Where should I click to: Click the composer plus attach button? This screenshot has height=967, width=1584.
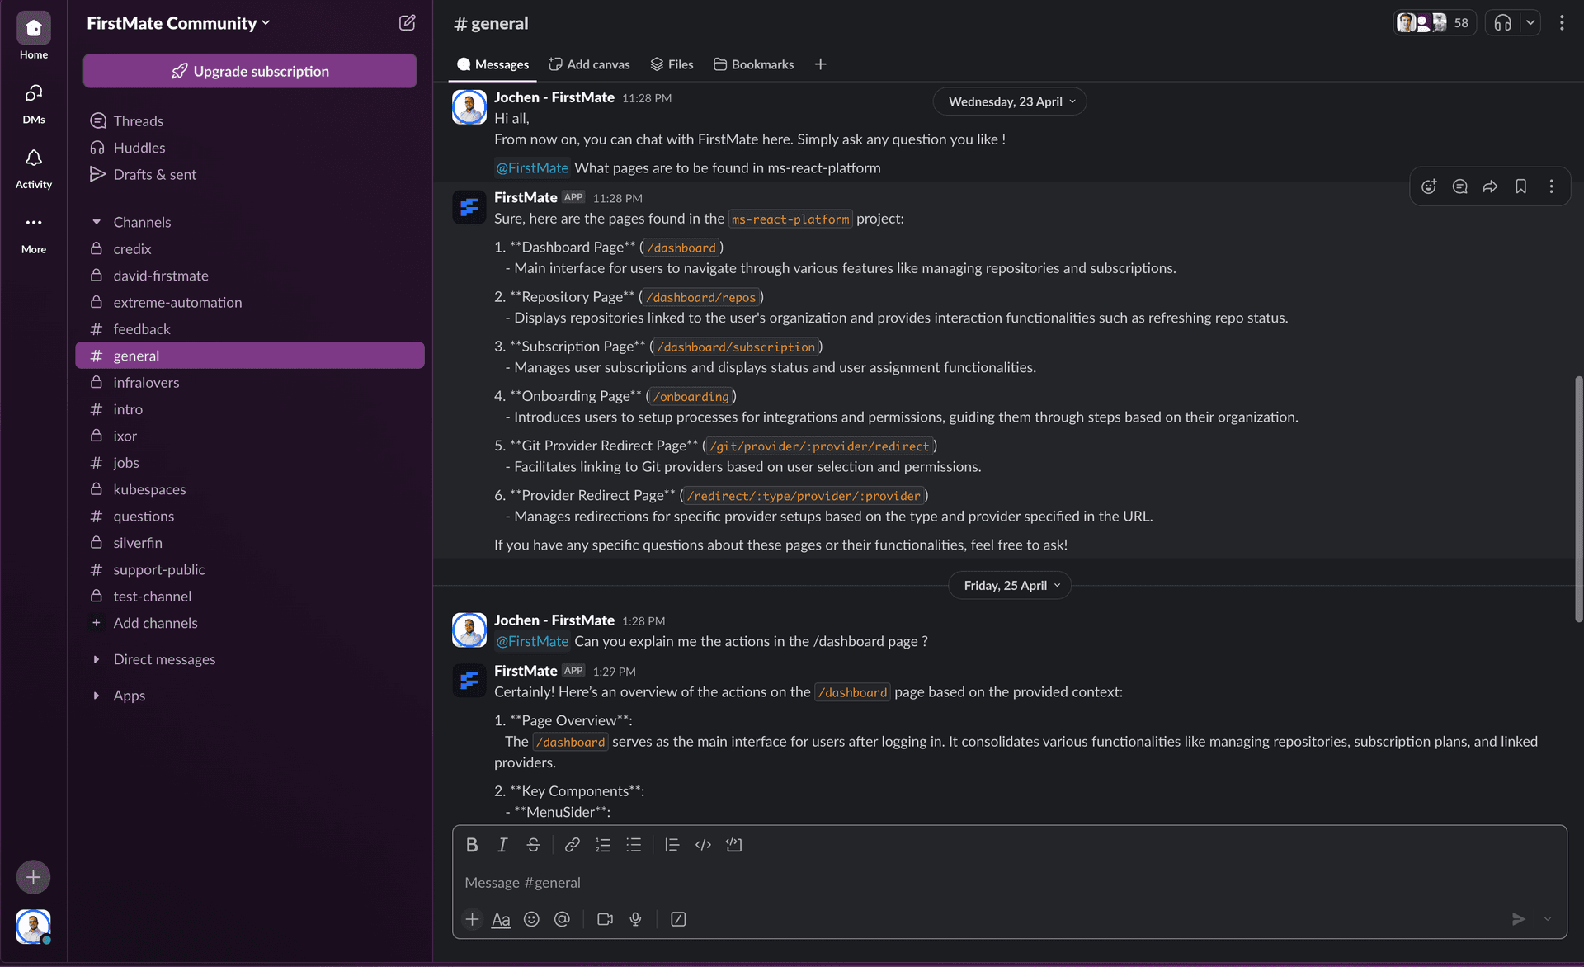[472, 919]
